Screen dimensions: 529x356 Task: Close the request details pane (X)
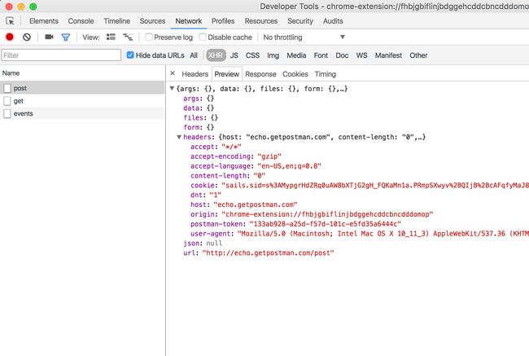tap(173, 73)
